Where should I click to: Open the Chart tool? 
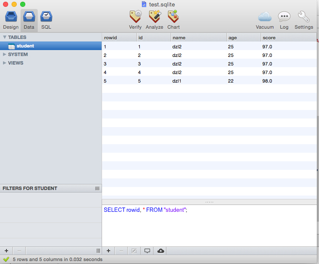click(x=174, y=20)
